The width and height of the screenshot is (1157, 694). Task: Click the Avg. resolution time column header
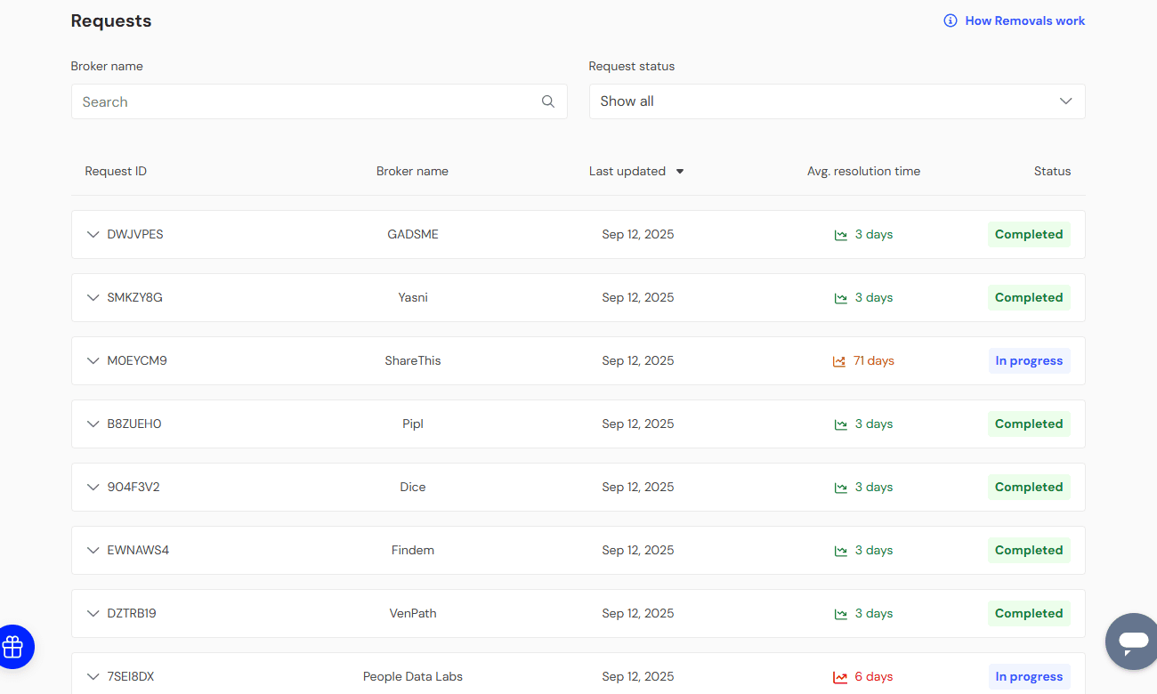pos(863,171)
